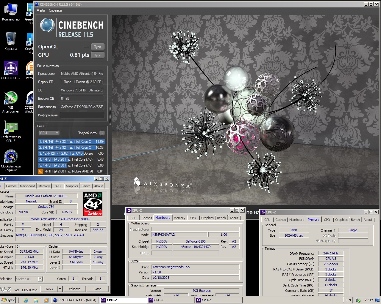Select ranking row 2 Intel Xeon 10.33
Screen dimensions: 381x304
[x=71, y=148]
